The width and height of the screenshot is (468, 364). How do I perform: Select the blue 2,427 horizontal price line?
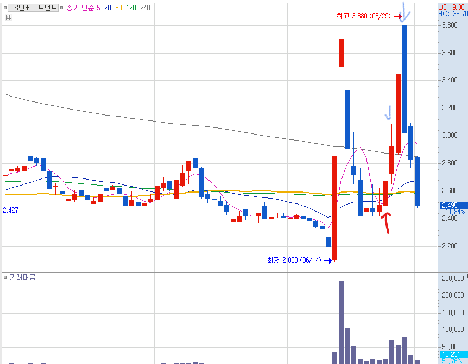(219, 215)
